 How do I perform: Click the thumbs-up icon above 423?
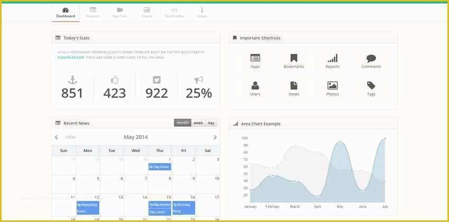pyautogui.click(x=115, y=80)
